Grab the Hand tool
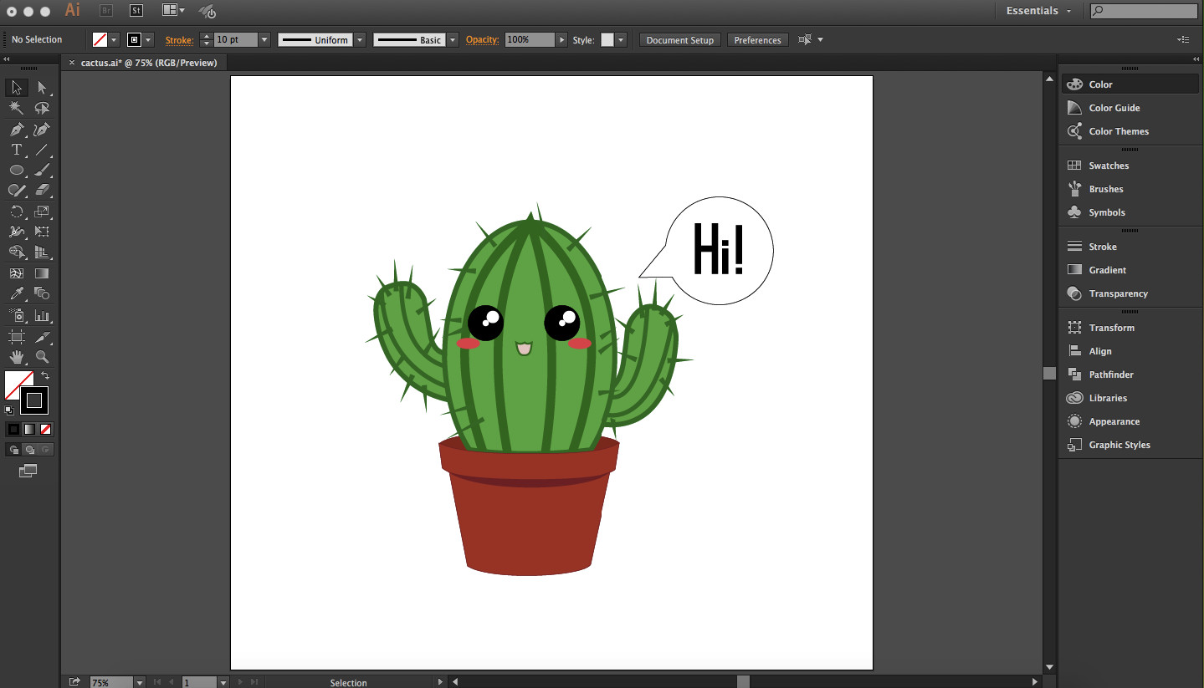 click(16, 357)
